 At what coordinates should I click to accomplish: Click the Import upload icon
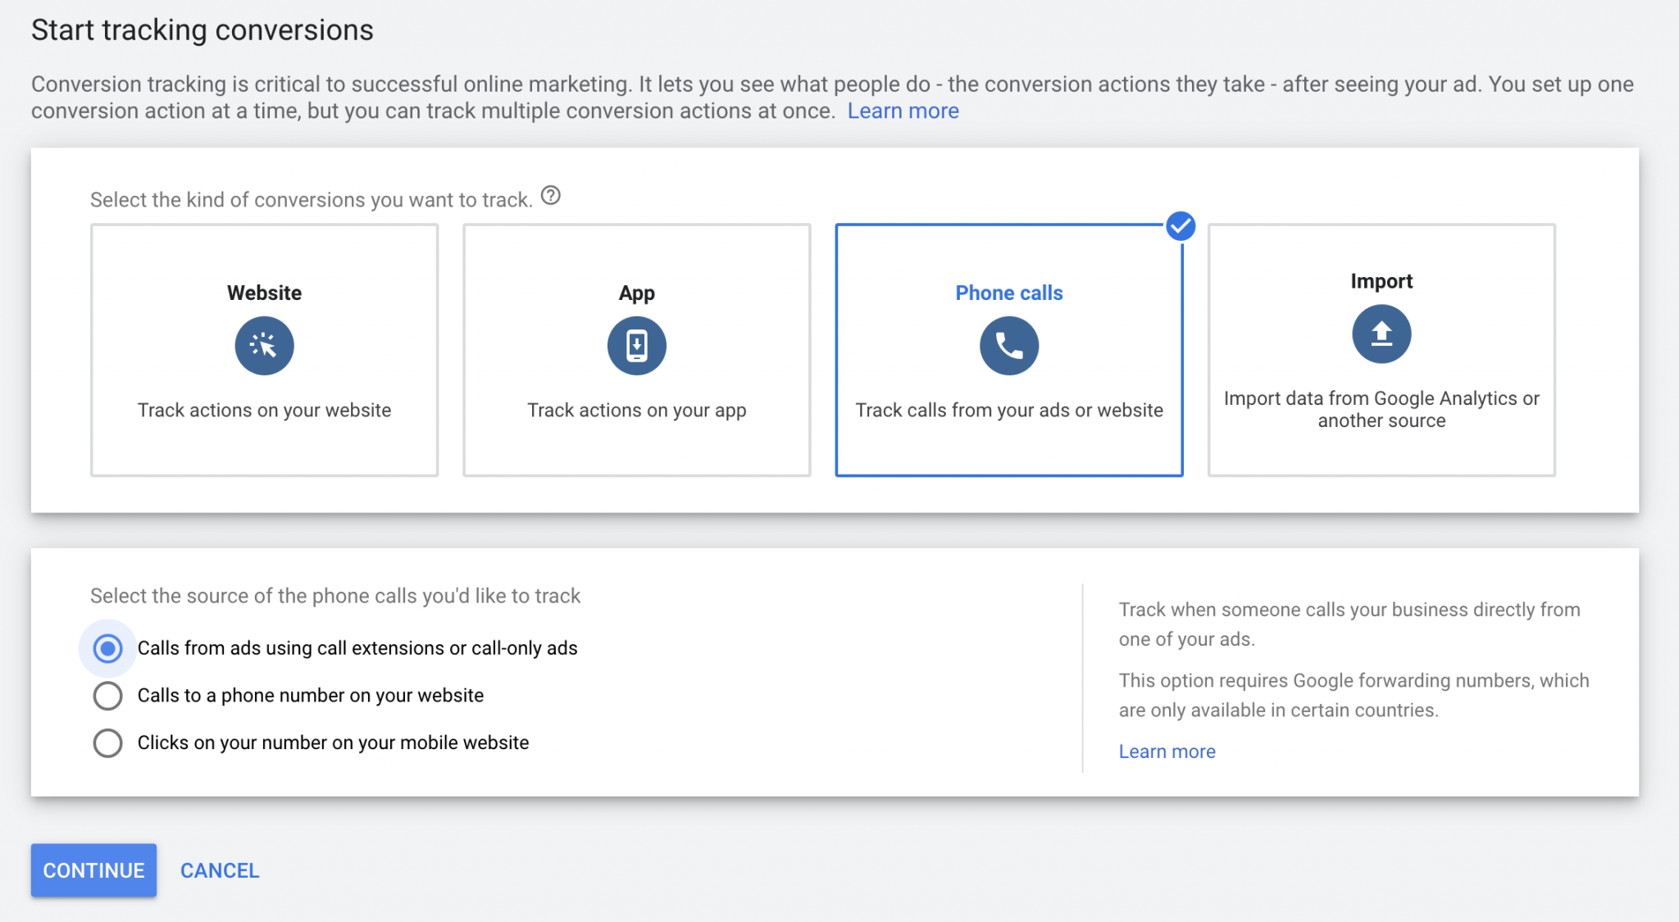coord(1381,333)
